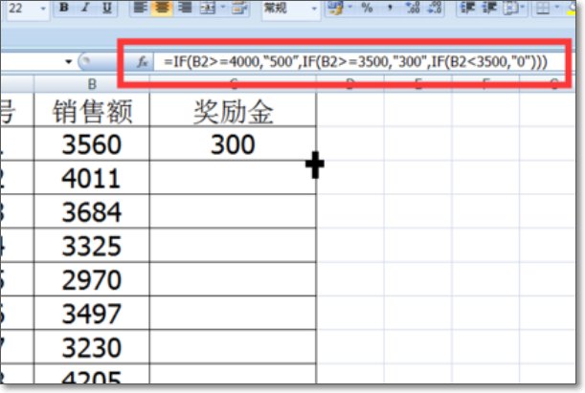The width and height of the screenshot is (585, 393).
Task: Select empty 奖励金 cell beside 4011
Action: [233, 178]
